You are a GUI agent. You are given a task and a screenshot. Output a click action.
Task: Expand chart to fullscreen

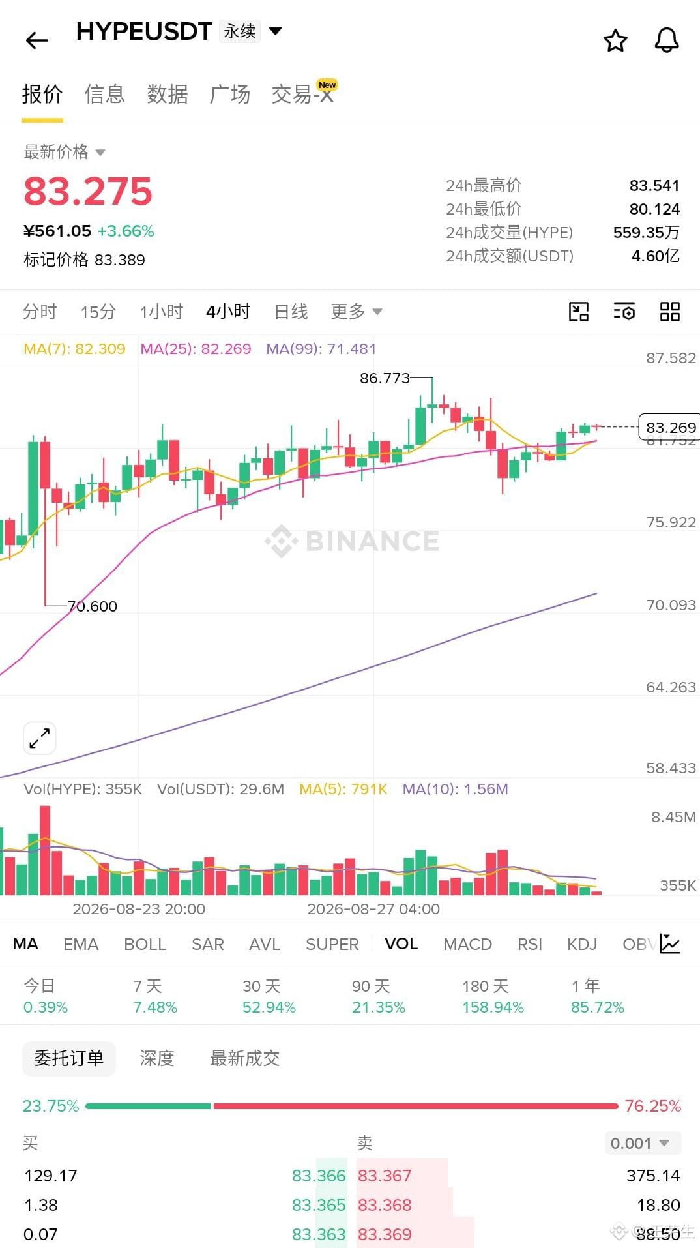tap(40, 738)
